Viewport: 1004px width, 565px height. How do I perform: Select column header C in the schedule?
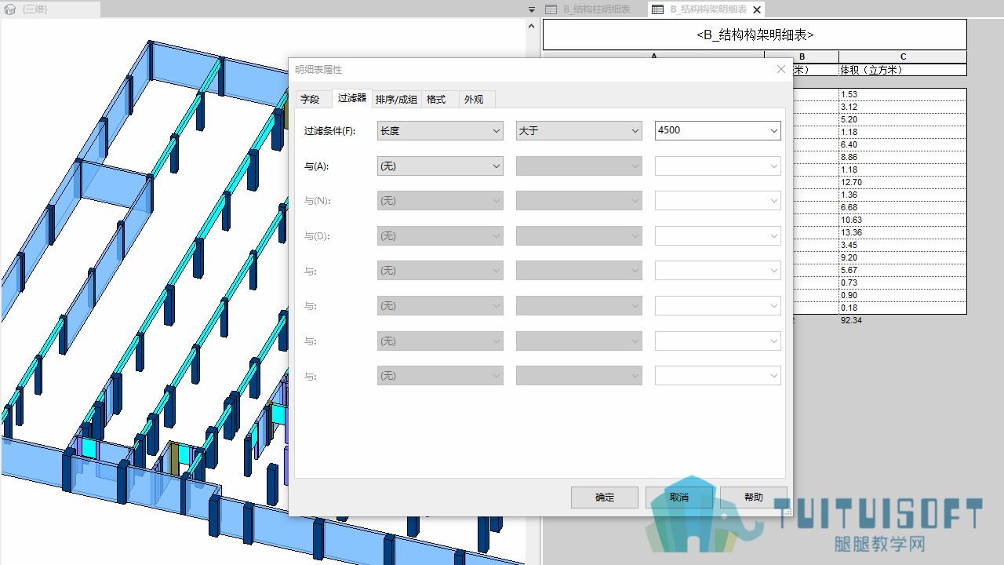[x=903, y=56]
